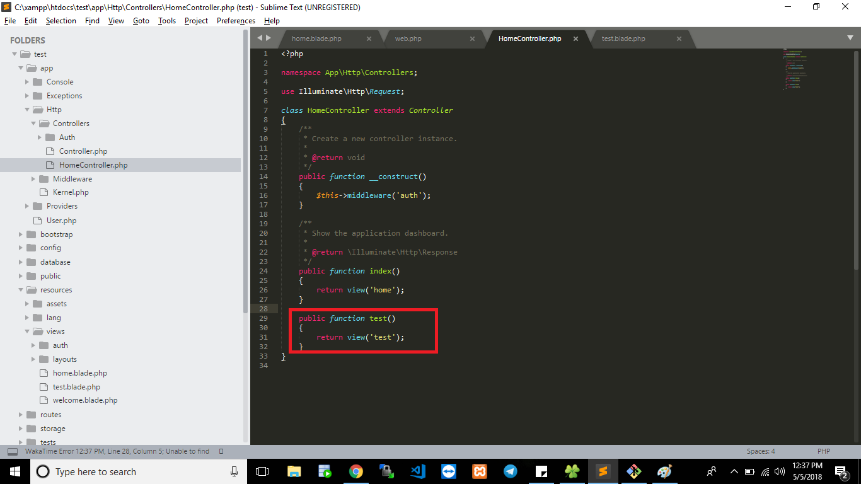Open User.php in sidebar
The height and width of the screenshot is (484, 861).
(61, 221)
